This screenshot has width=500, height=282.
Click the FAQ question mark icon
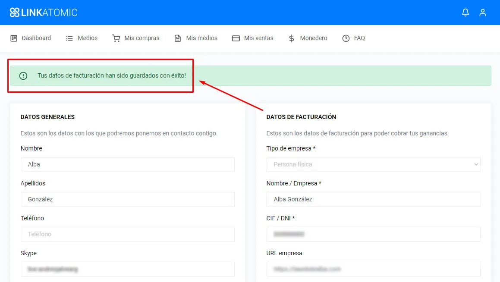(346, 38)
